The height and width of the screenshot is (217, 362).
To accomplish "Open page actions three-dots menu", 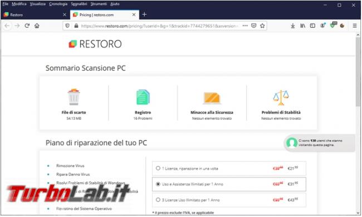I will (x=245, y=26).
